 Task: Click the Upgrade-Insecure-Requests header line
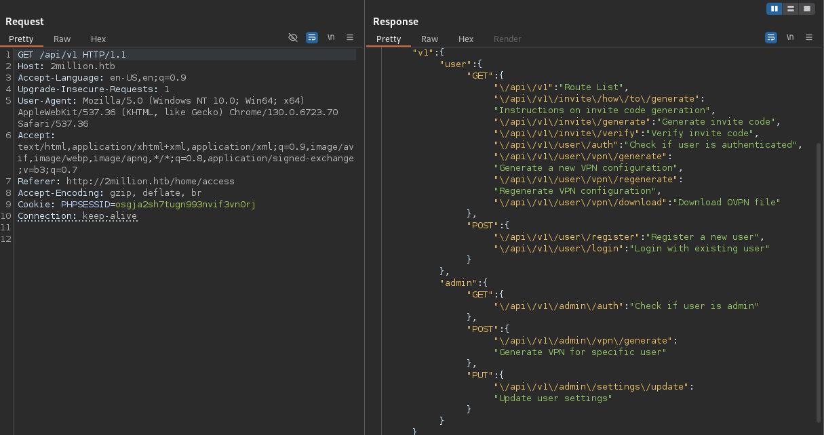coord(94,89)
